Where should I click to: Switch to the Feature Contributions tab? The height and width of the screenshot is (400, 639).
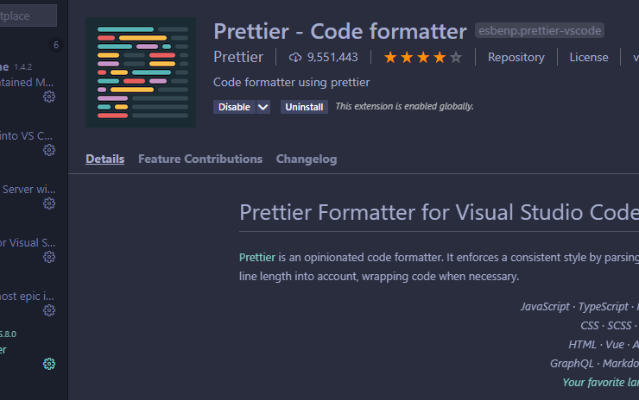(200, 159)
